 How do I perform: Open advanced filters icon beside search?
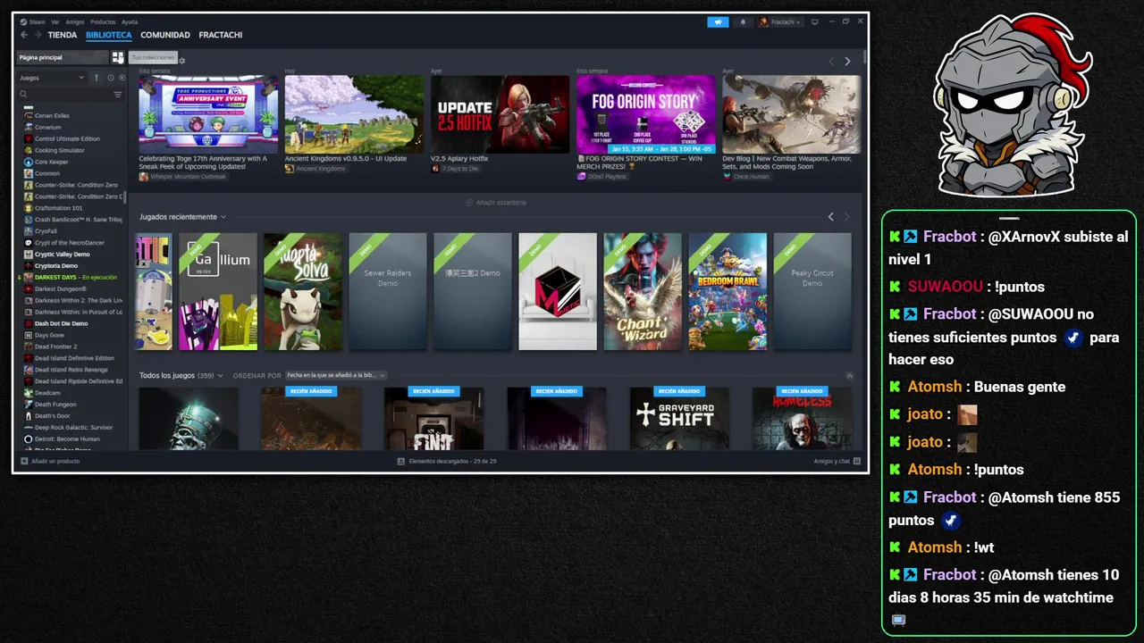coord(117,94)
